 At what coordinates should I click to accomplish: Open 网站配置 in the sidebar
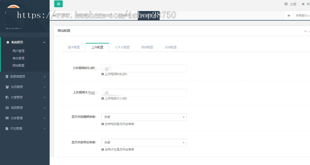[x=18, y=65]
